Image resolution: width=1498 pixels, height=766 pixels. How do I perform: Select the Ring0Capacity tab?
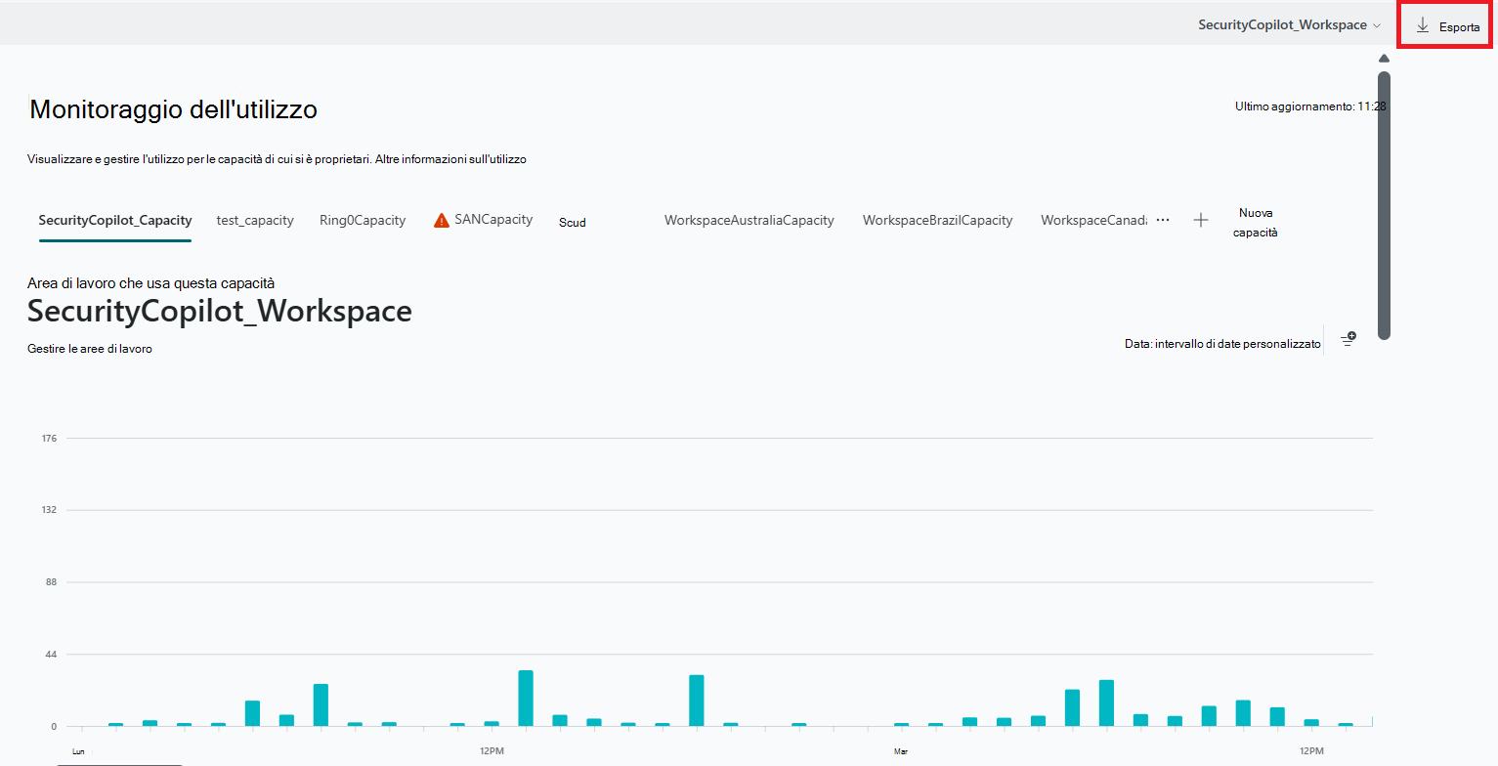tap(362, 220)
